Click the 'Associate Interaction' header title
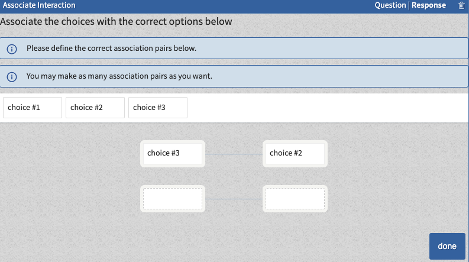Viewport: 469px width, 262px height. tap(39, 5)
